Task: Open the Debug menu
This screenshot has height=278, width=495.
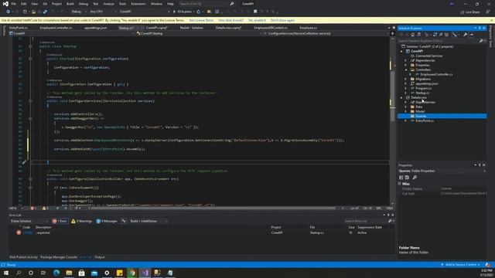Action: tap(84, 4)
